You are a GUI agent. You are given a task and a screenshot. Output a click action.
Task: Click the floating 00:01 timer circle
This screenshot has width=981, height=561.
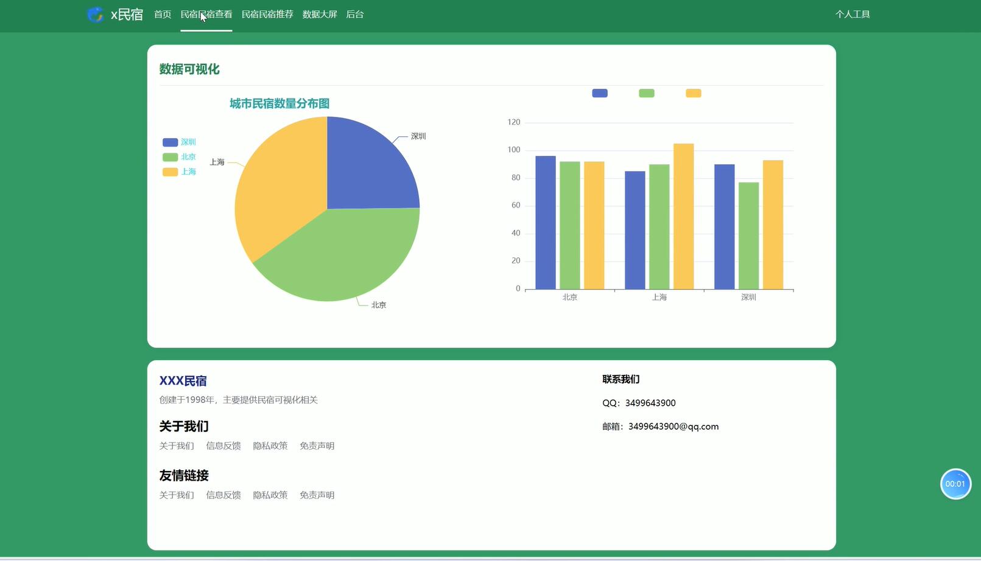[955, 484]
